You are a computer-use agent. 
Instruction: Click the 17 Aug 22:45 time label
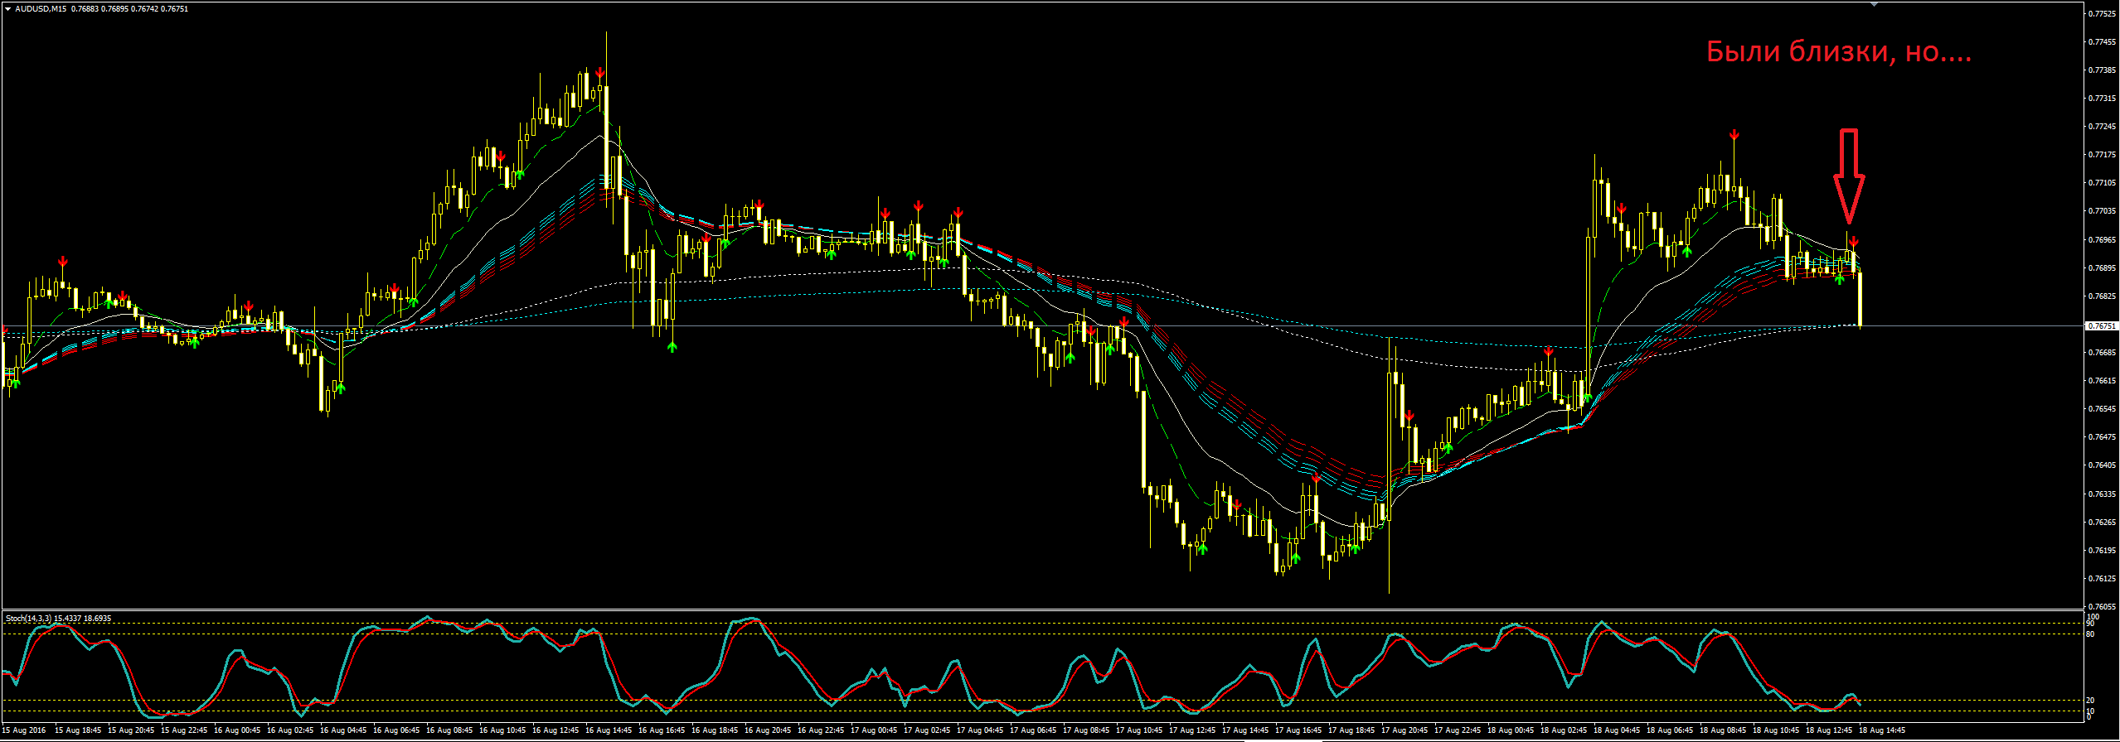click(1458, 730)
